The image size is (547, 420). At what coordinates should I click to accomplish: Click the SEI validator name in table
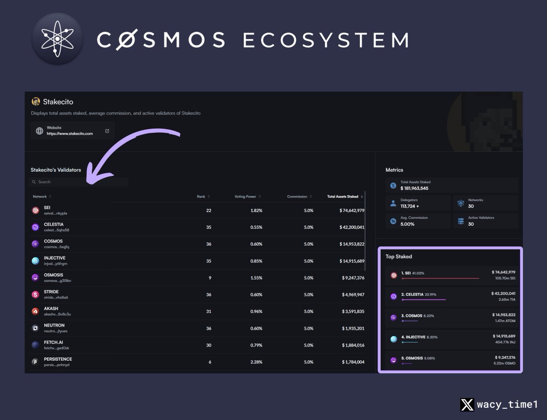pyautogui.click(x=47, y=207)
